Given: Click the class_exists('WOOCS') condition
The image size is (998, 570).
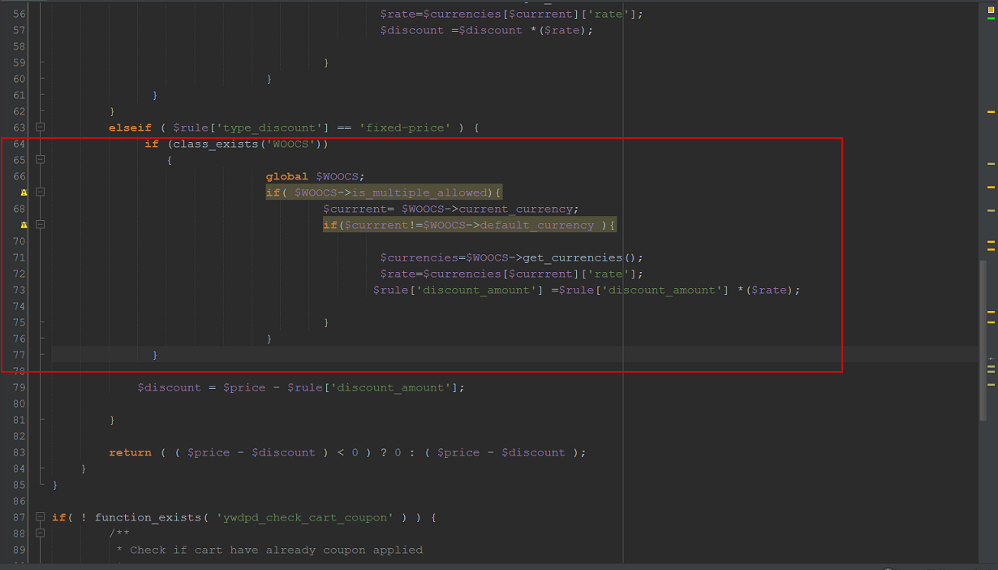Looking at the screenshot, I should (247, 144).
